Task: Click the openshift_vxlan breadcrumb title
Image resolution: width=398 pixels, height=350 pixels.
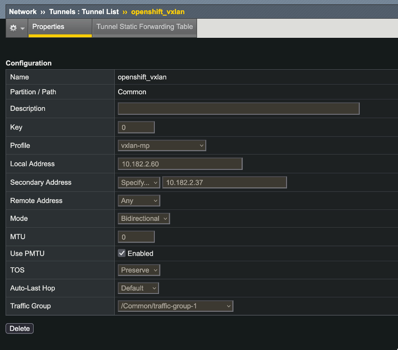Action: click(158, 12)
